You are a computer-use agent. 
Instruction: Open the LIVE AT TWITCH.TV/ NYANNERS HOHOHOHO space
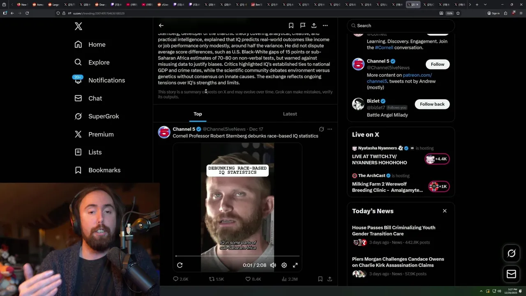tap(379, 160)
